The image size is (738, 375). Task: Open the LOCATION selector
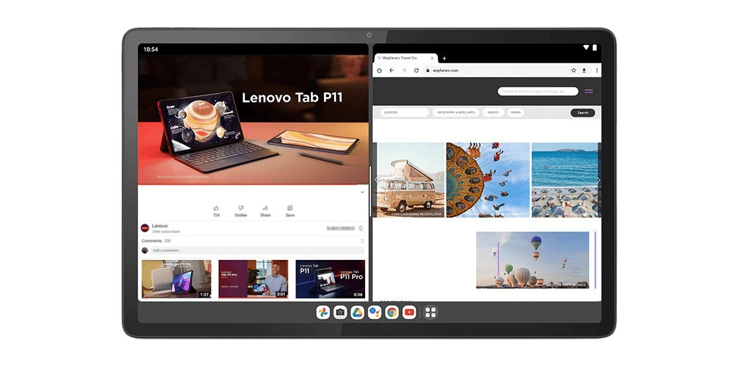pyautogui.click(x=405, y=112)
